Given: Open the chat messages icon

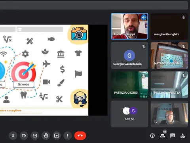Looking at the screenshot, I should coord(173,135).
